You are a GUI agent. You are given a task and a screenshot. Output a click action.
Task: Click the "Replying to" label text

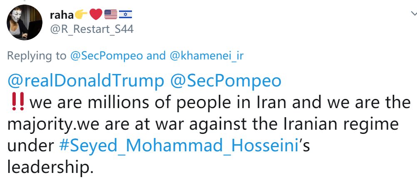click(x=37, y=56)
